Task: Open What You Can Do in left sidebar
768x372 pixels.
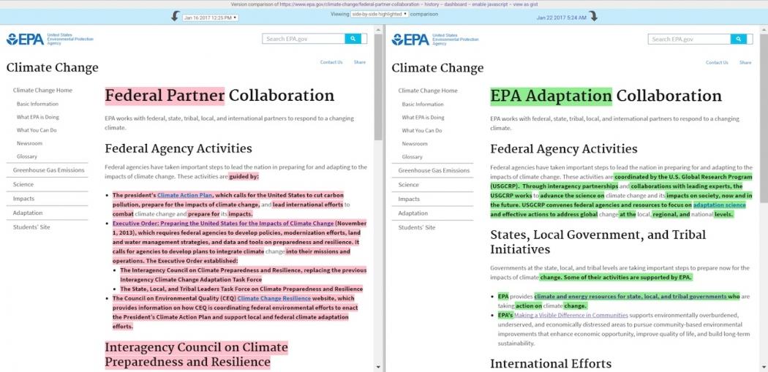Action: [x=37, y=130]
